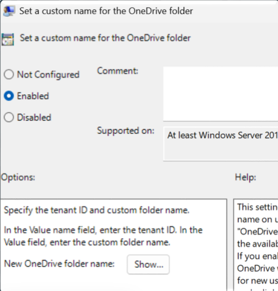Click the Help description text panel
Screen dimensions: 278x291
(256, 245)
